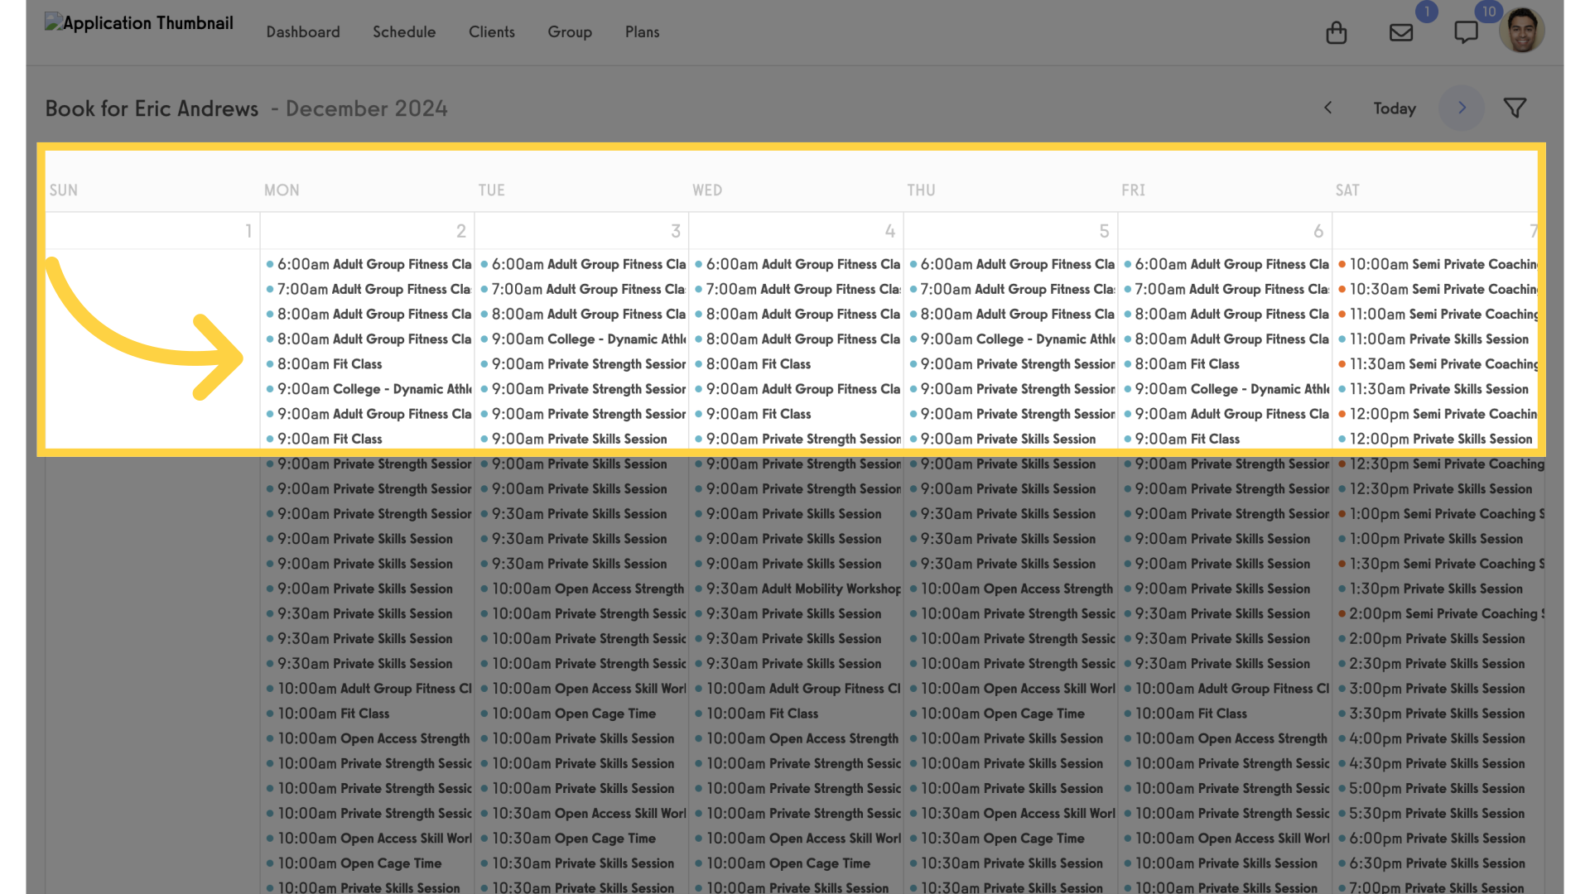
Task: Open the Clients menu
Action: [492, 31]
